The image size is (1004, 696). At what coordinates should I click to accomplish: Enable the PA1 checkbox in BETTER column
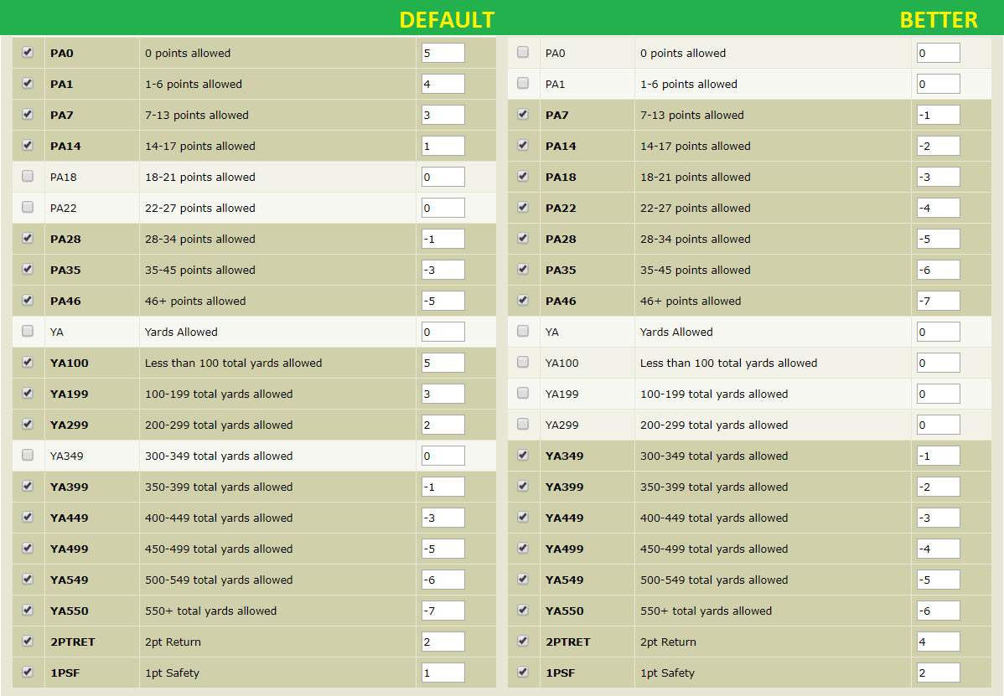(x=523, y=83)
